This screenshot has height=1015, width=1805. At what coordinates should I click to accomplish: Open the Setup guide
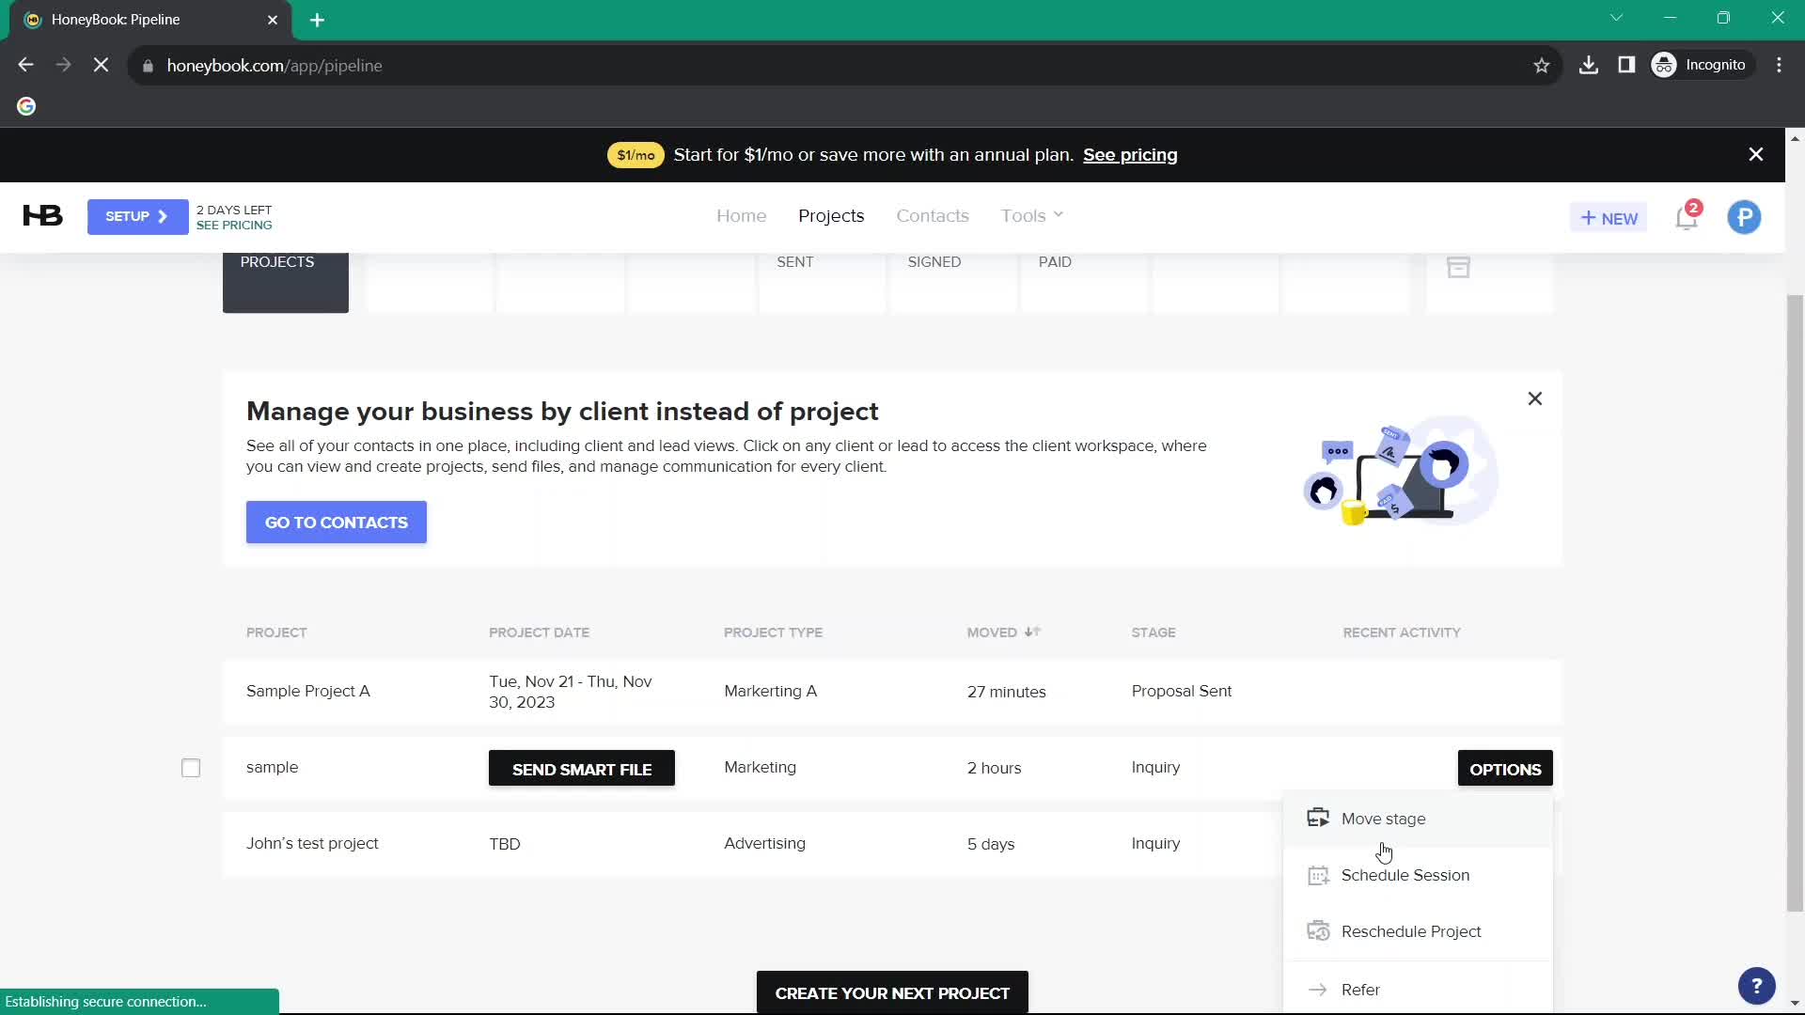pos(137,217)
